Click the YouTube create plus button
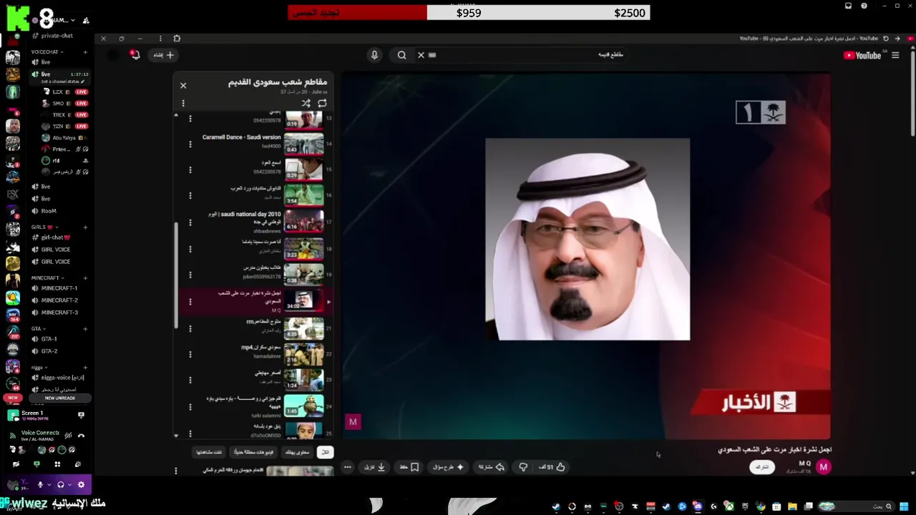Viewport: 916px width, 515px height. pos(164,55)
